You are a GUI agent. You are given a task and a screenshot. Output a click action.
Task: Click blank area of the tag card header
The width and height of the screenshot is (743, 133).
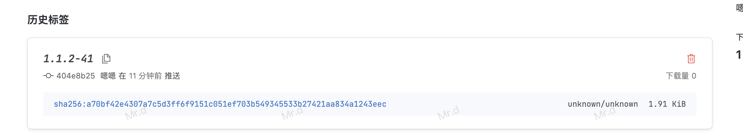391,59
